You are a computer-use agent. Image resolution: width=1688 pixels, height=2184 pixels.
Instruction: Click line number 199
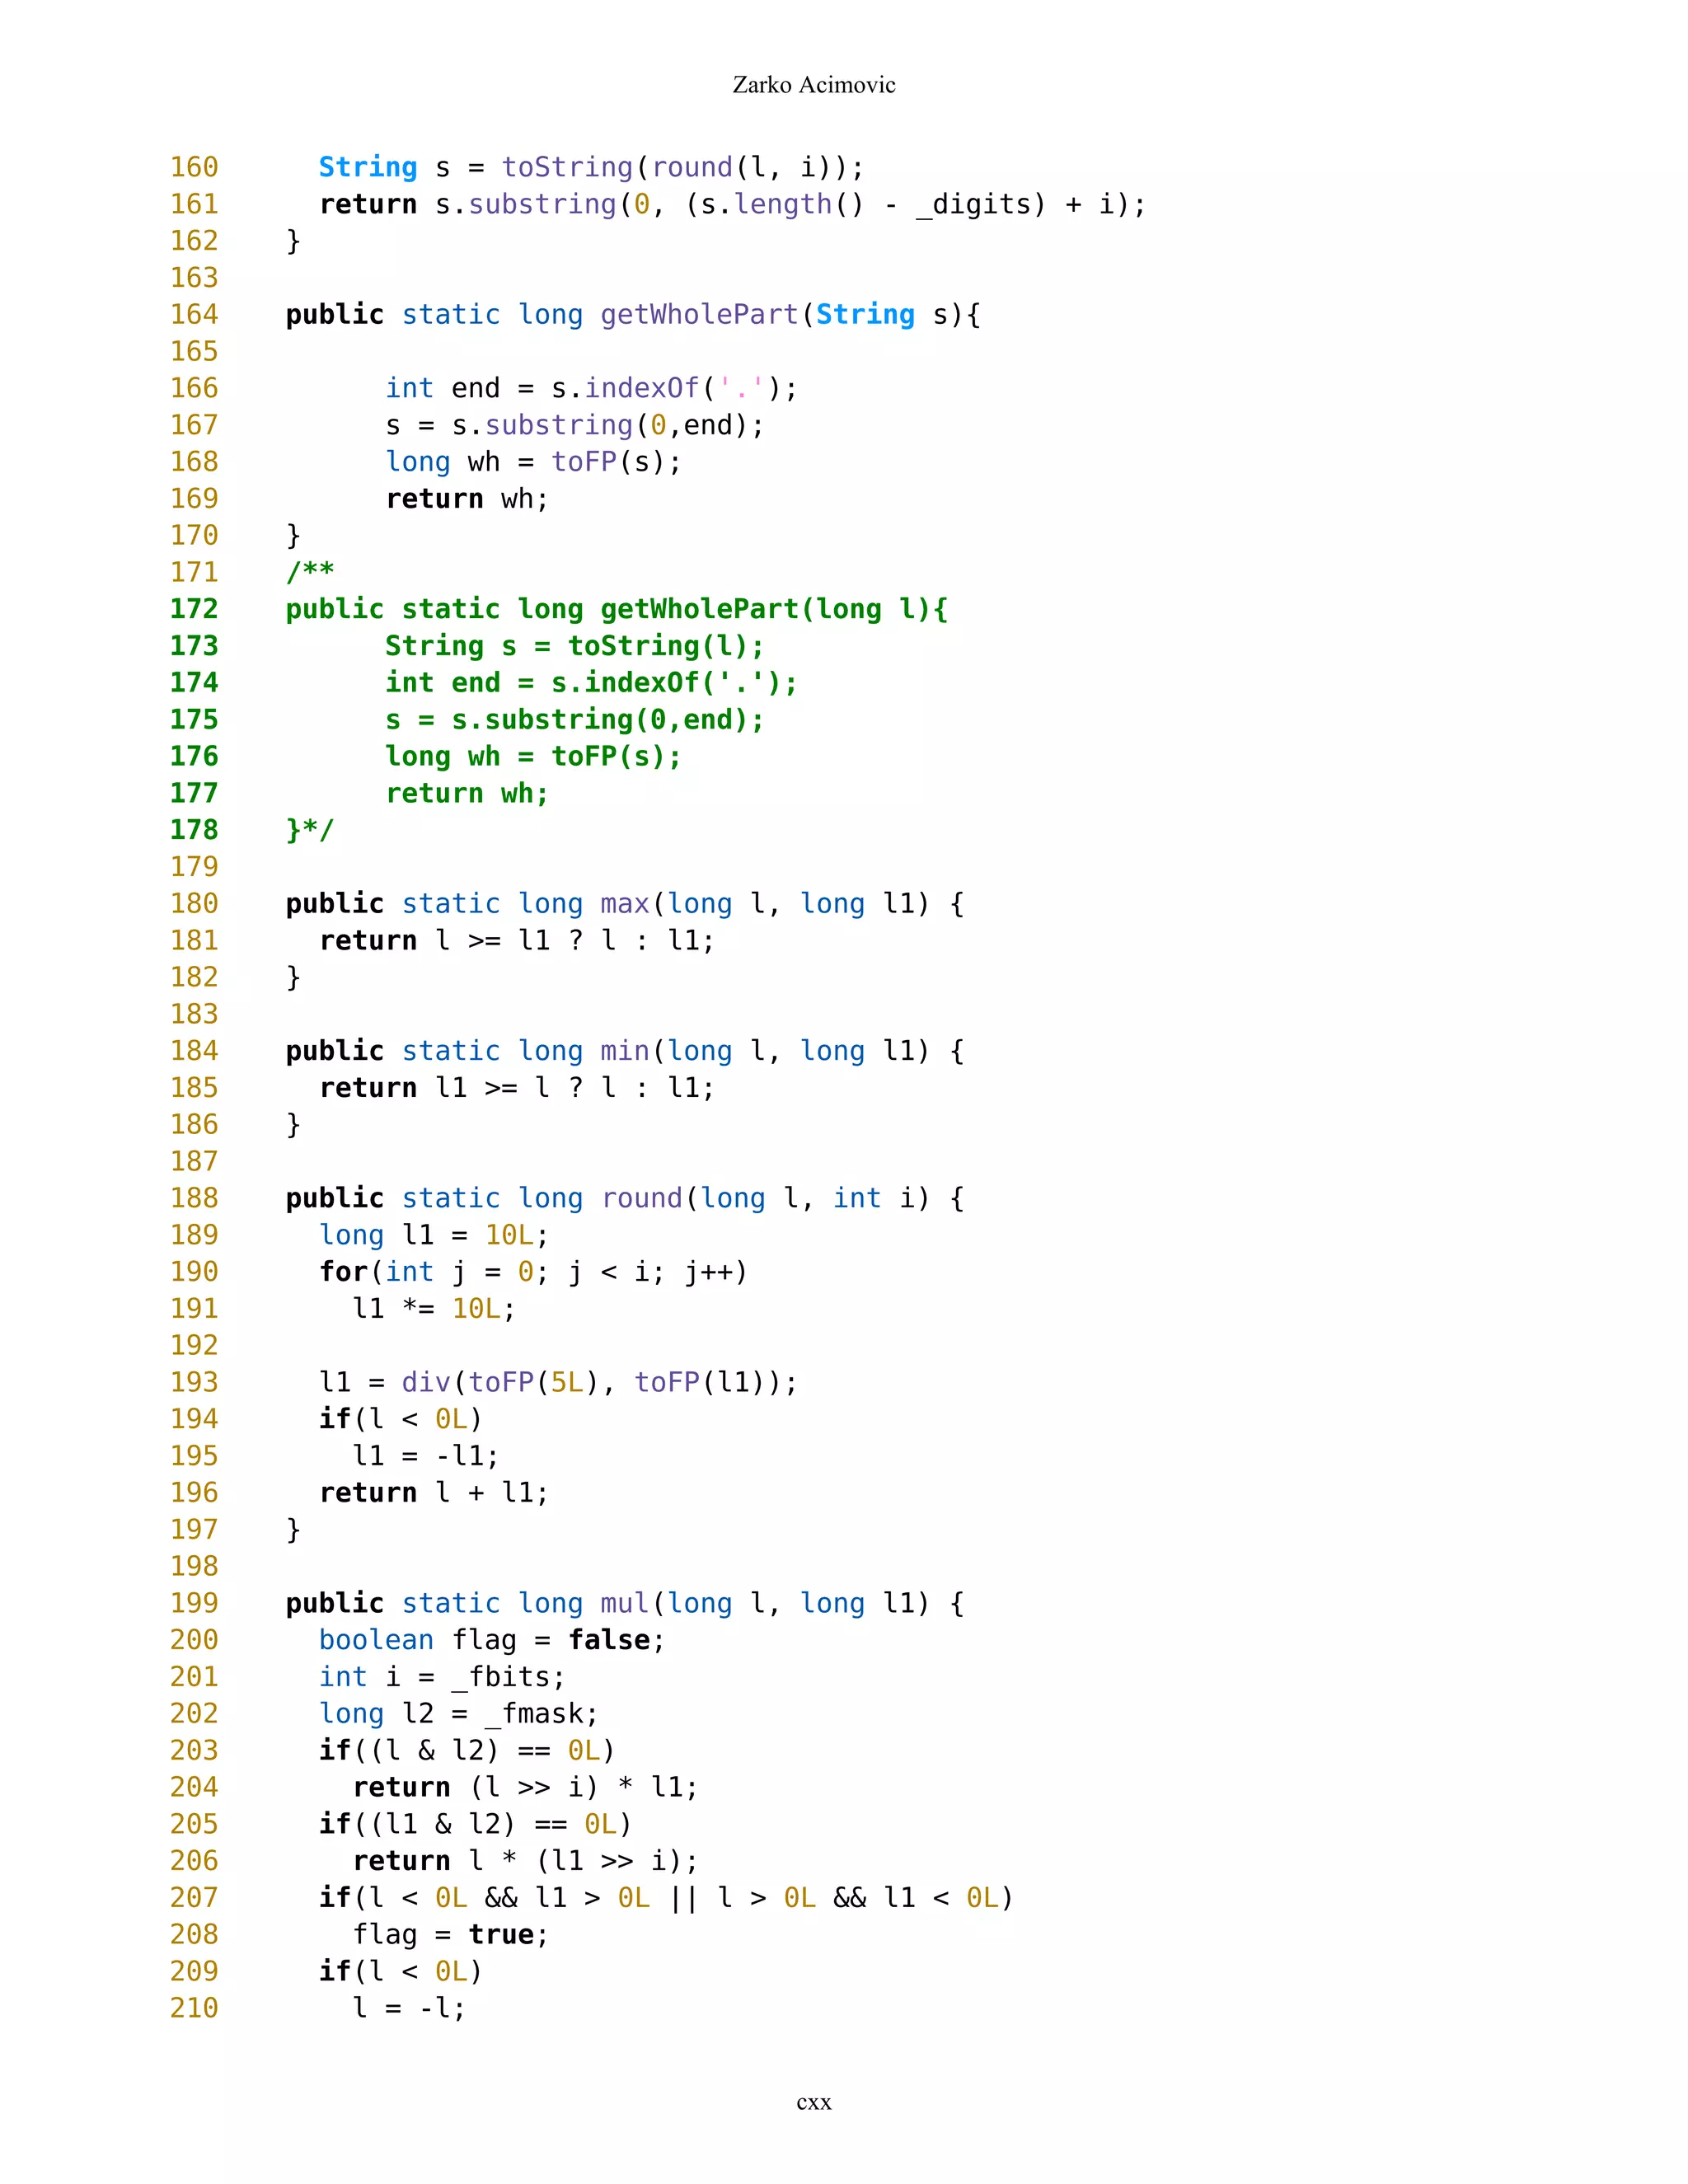tap(194, 1603)
